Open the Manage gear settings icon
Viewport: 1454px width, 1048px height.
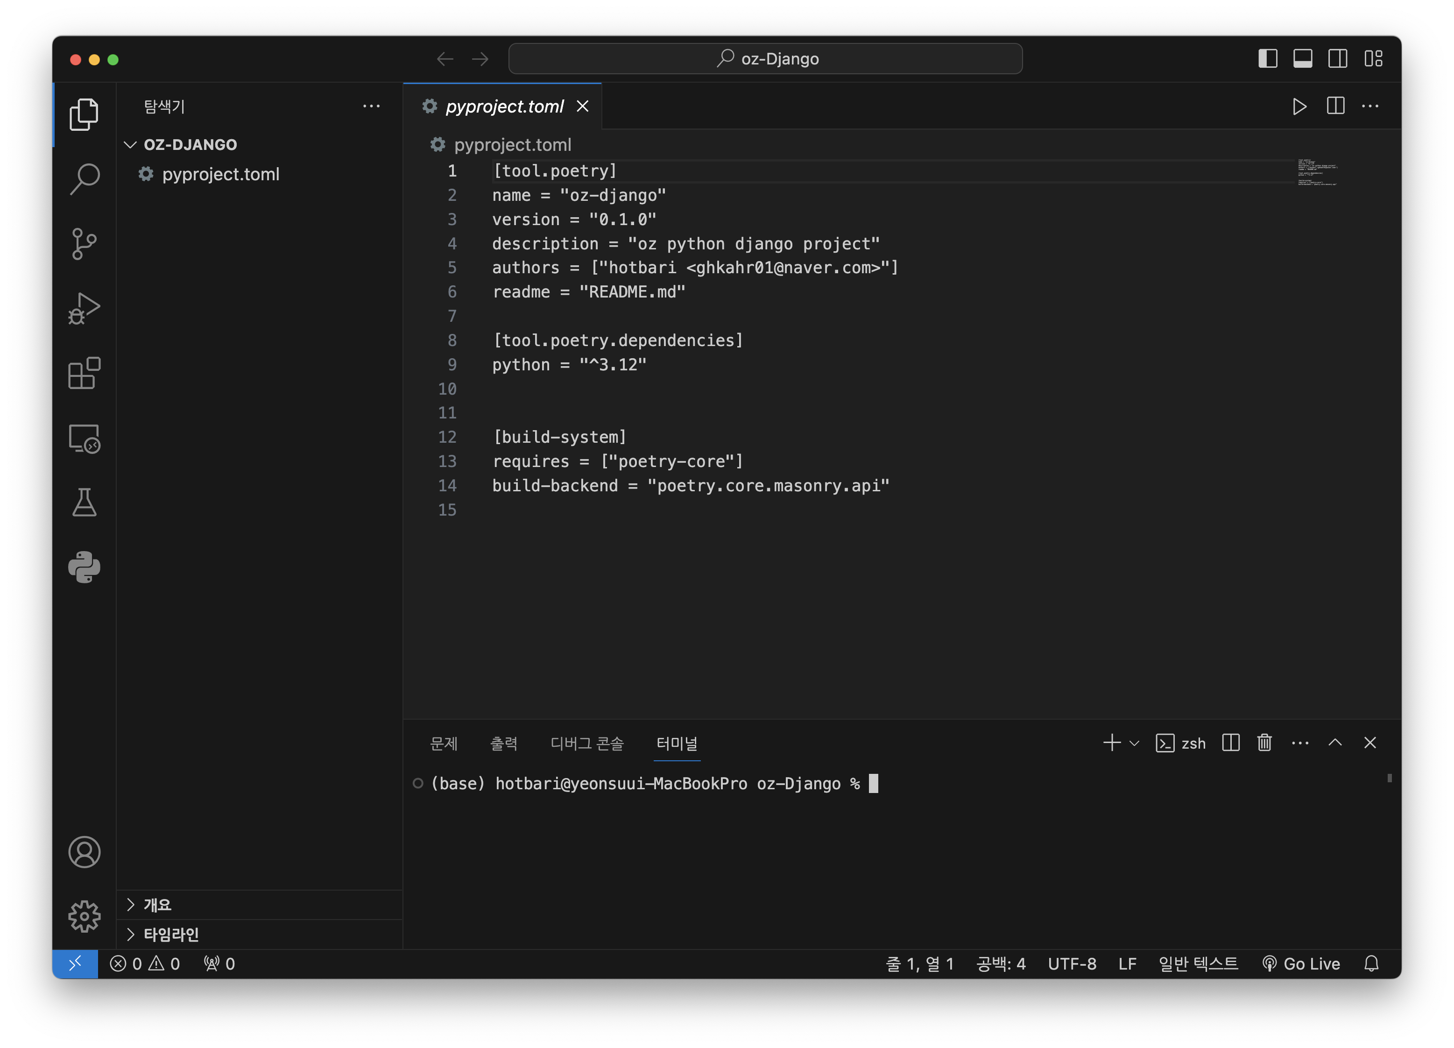[x=84, y=916]
